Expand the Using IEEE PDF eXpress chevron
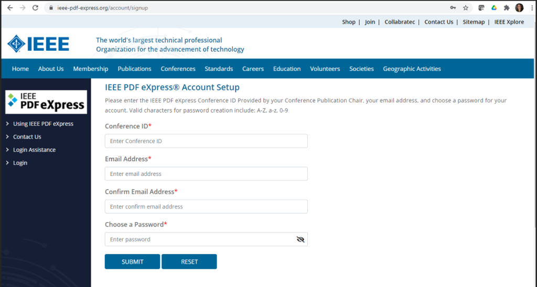 tap(7, 124)
